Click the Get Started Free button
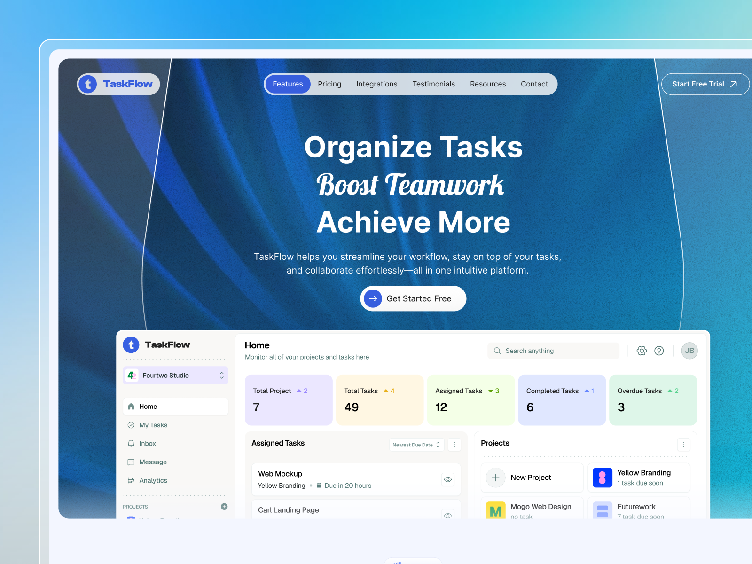The height and width of the screenshot is (564, 752). point(413,298)
